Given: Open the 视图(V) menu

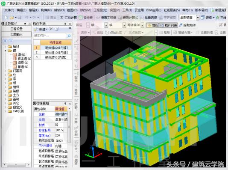Looking at the screenshot, I should [x=114, y=10].
